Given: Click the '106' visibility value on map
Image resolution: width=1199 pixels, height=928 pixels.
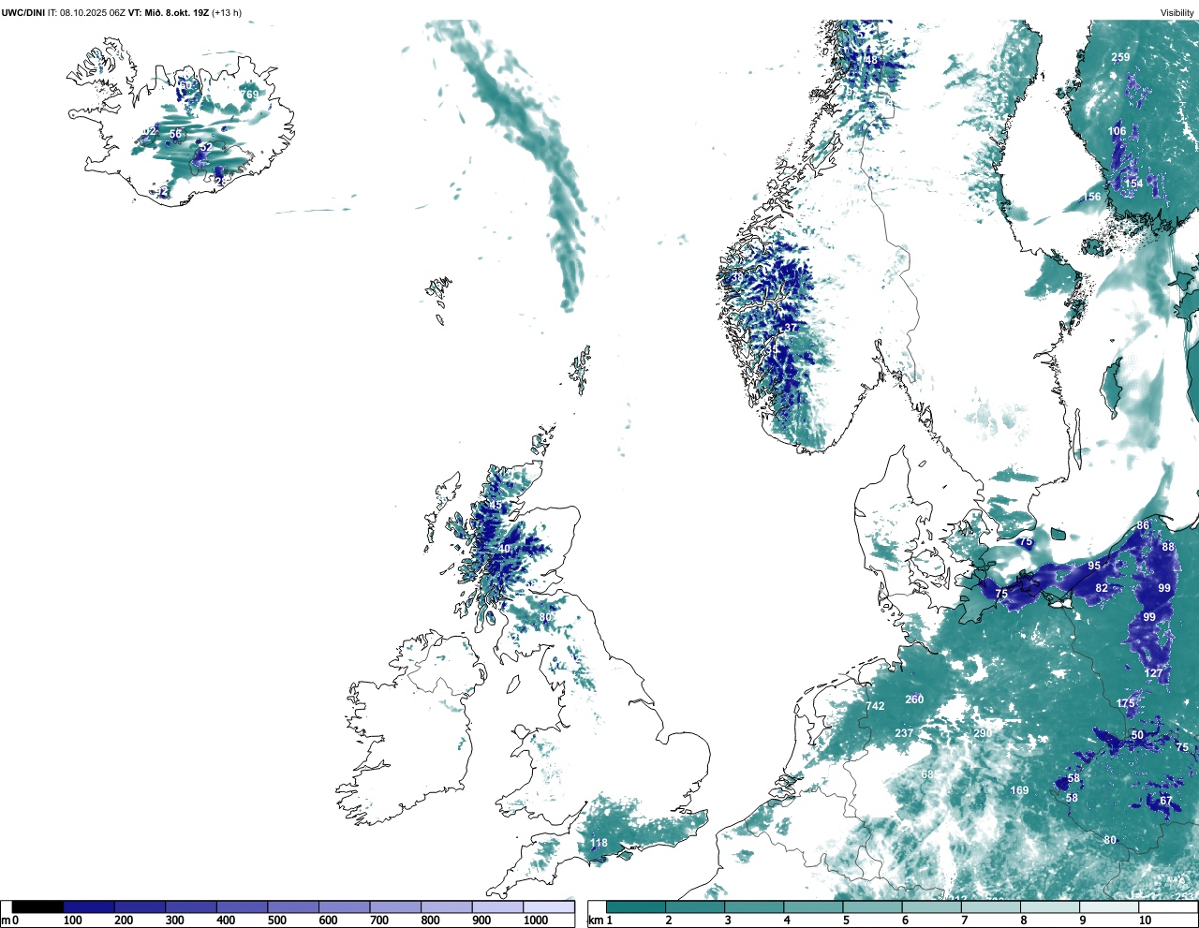Looking at the screenshot, I should click(x=1118, y=131).
